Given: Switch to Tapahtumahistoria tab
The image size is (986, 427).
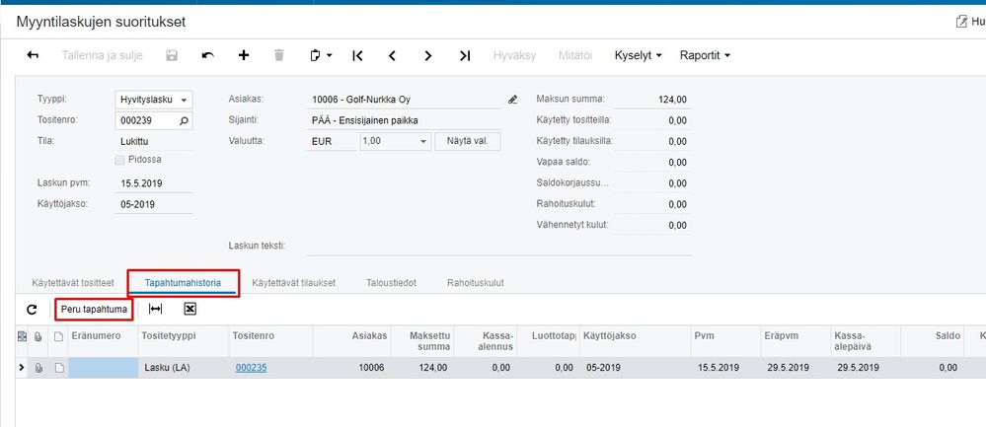Looking at the screenshot, I should click(183, 283).
